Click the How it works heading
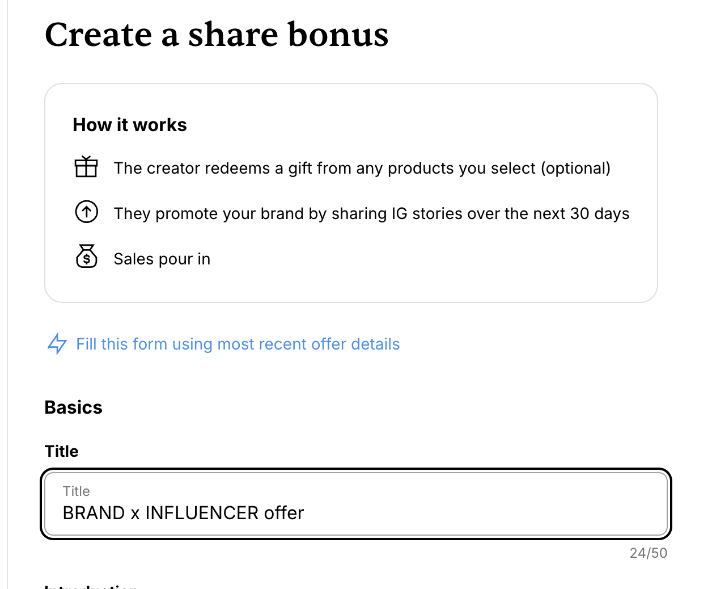The width and height of the screenshot is (712, 589). 130,125
